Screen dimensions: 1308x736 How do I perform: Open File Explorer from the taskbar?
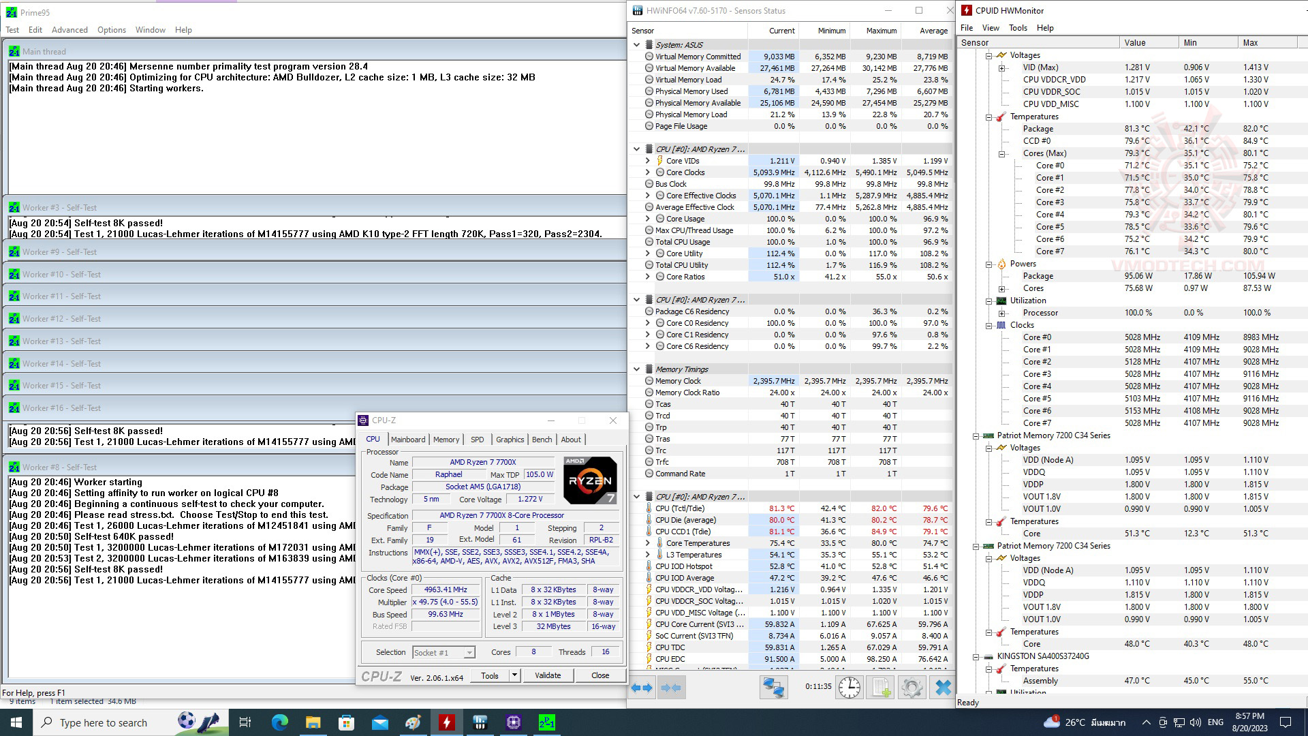pos(313,722)
